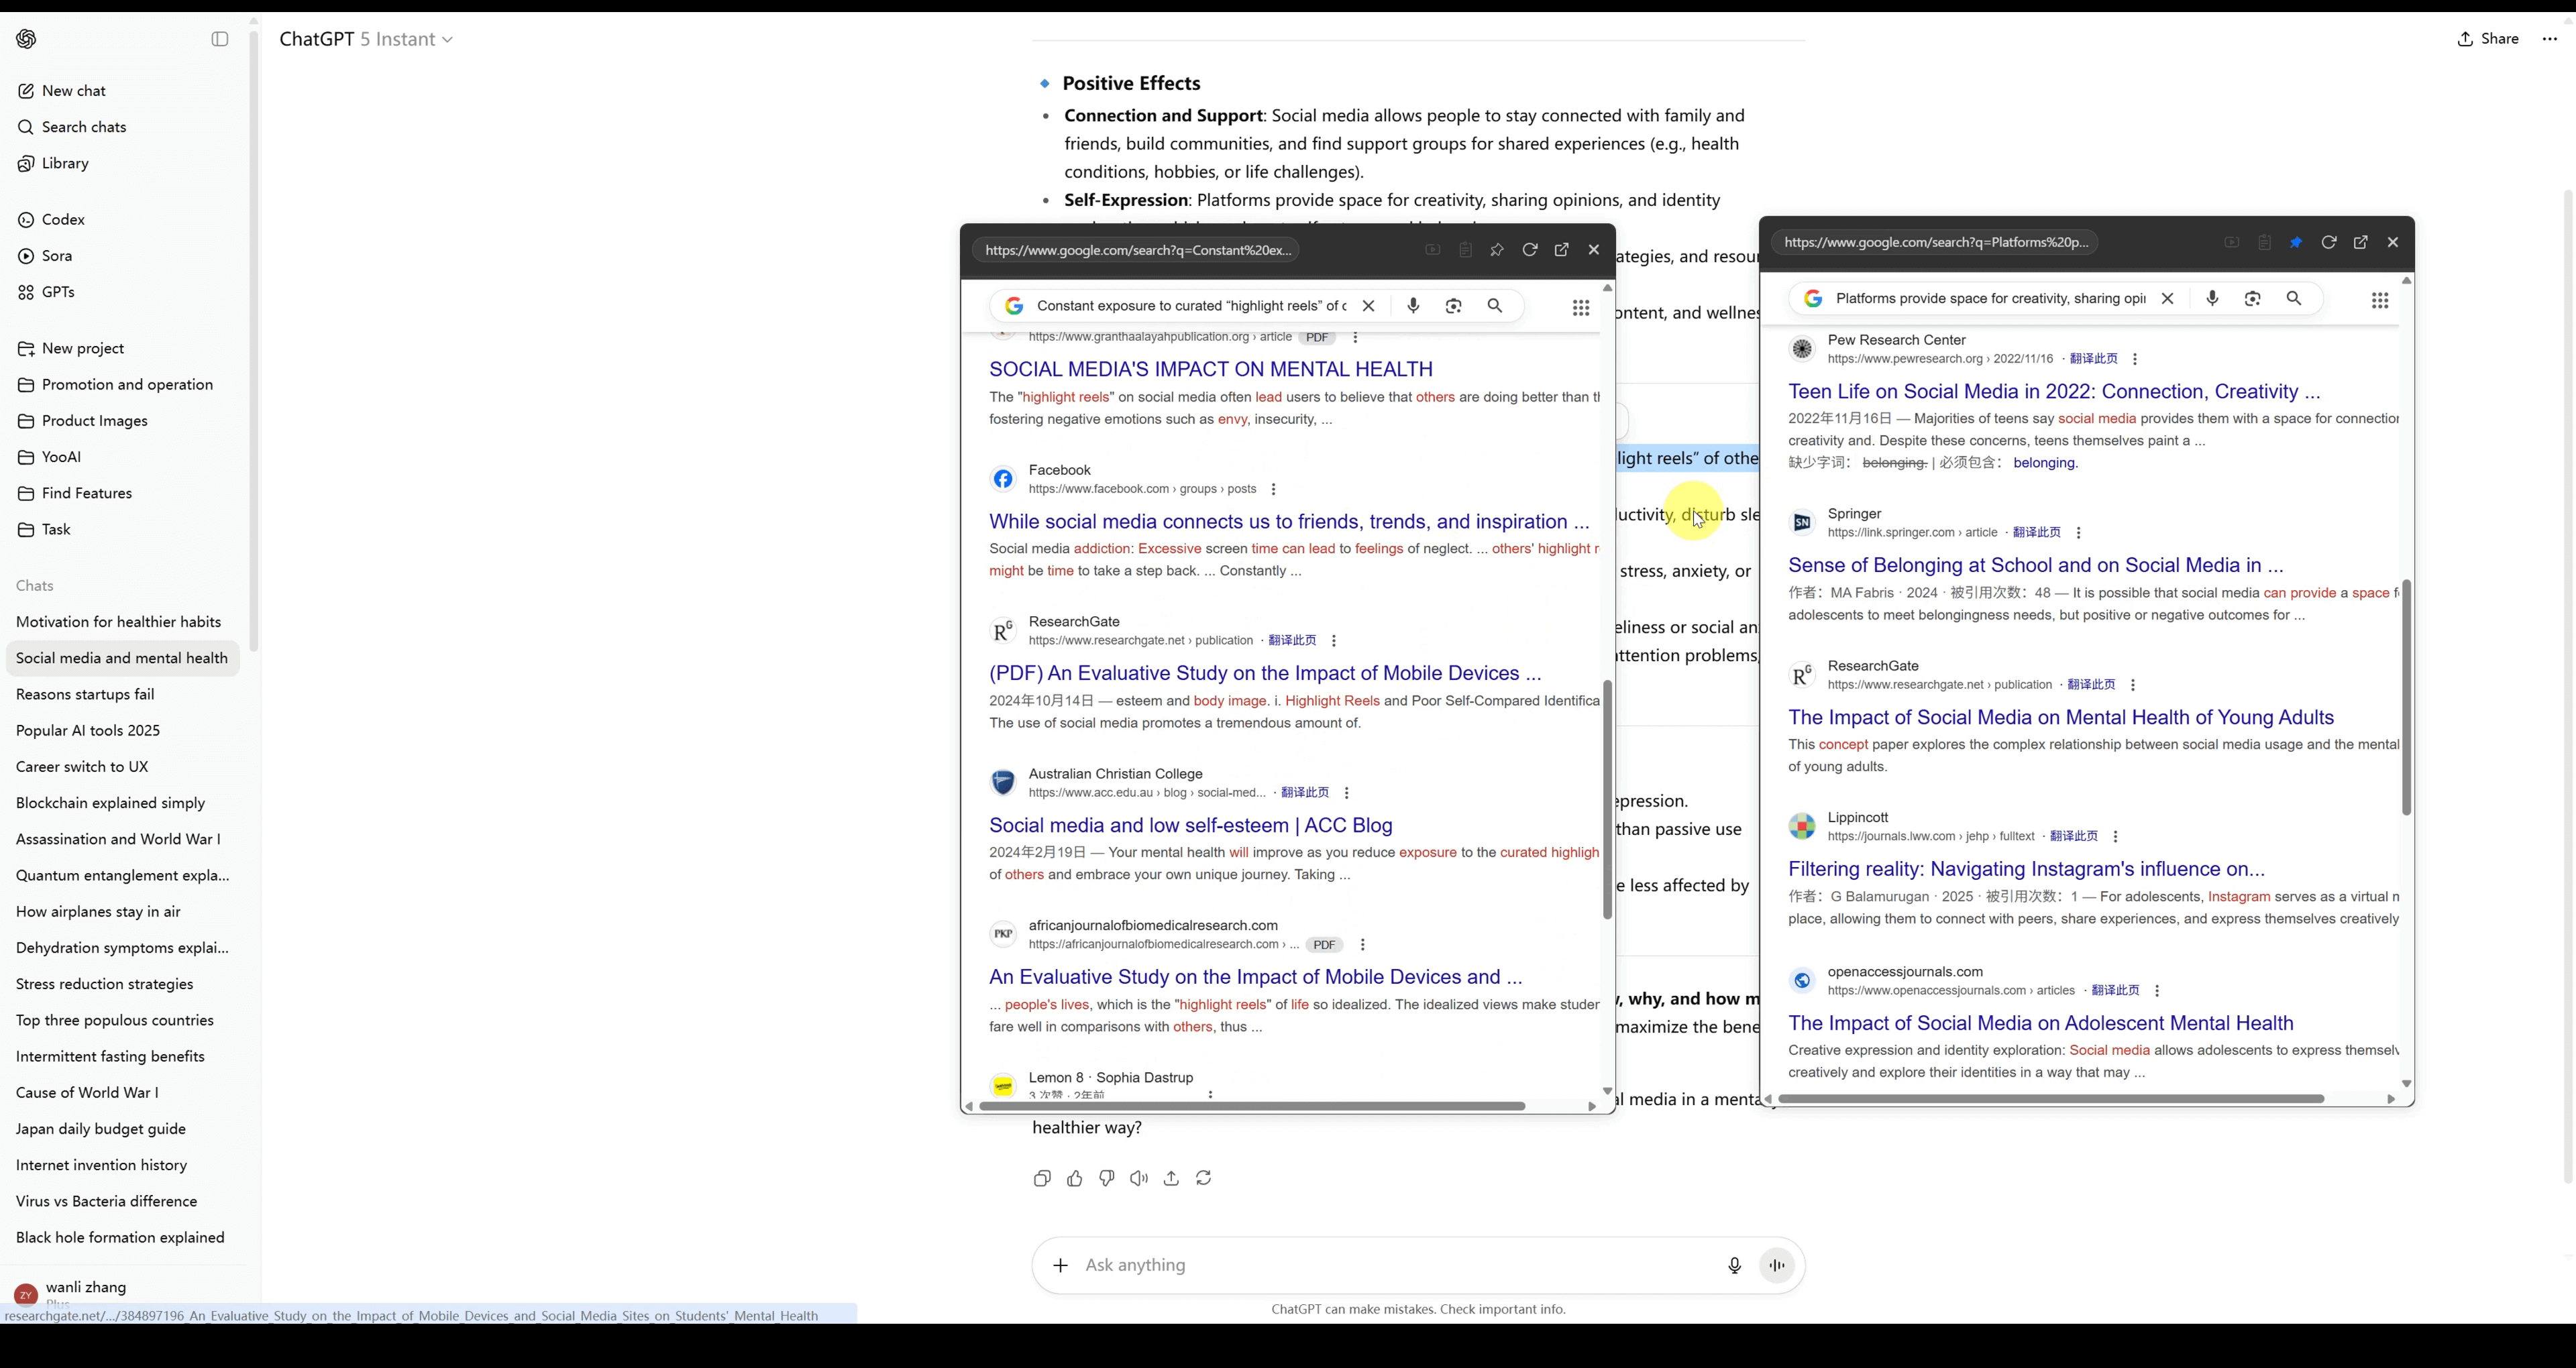Click the read aloud speaker icon
Image resolution: width=2576 pixels, height=1368 pixels.
1139,1178
